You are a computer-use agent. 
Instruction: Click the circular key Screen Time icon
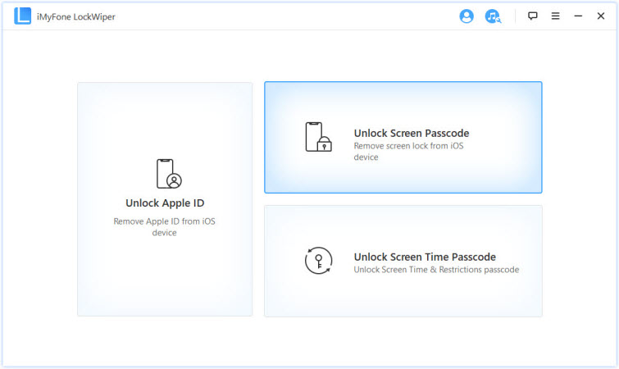pyautogui.click(x=317, y=261)
